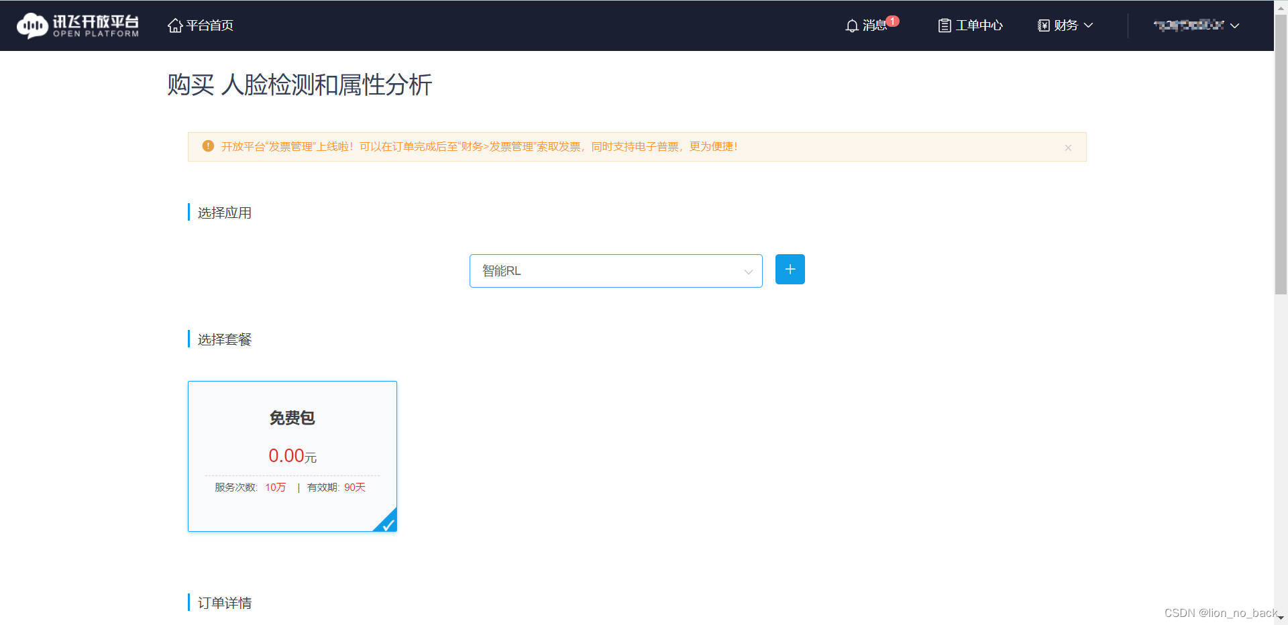This screenshot has width=1288, height=625.
Task: Click the 订单详情 section heading
Action: (x=224, y=603)
